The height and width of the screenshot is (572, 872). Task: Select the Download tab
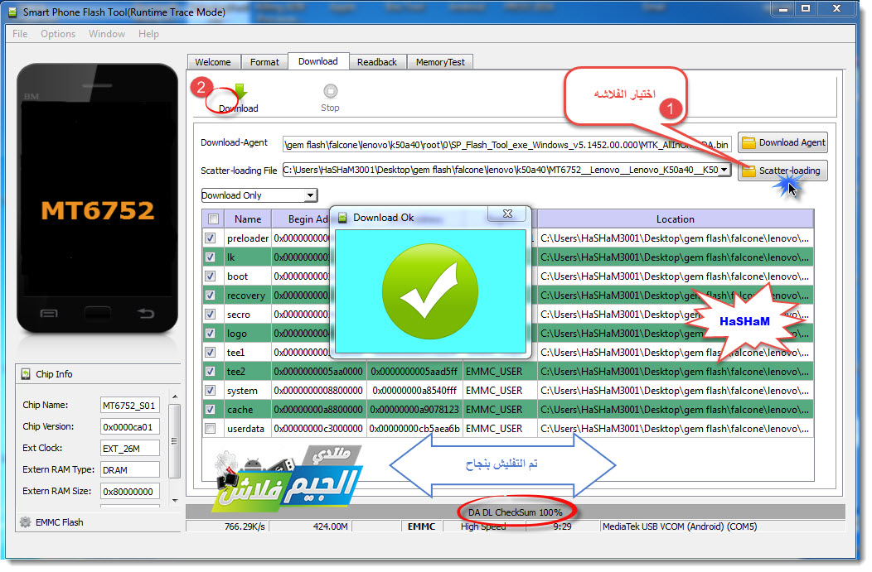click(318, 61)
